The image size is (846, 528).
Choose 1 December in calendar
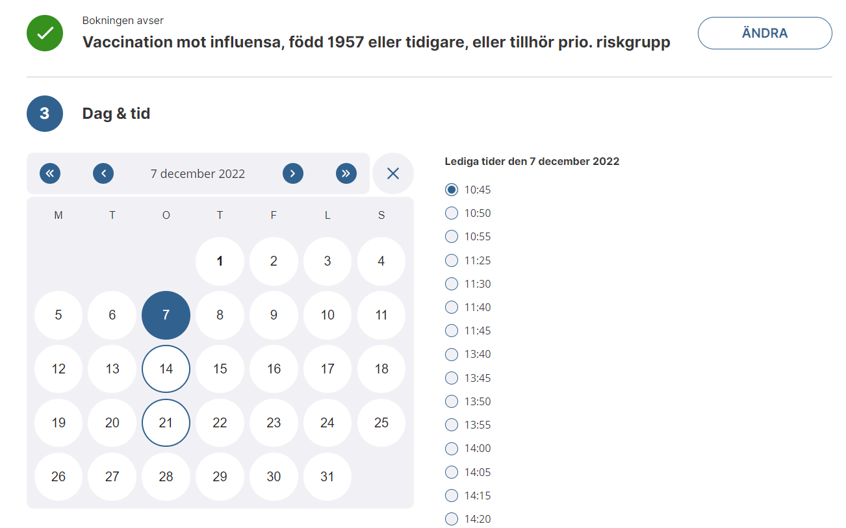click(x=220, y=261)
